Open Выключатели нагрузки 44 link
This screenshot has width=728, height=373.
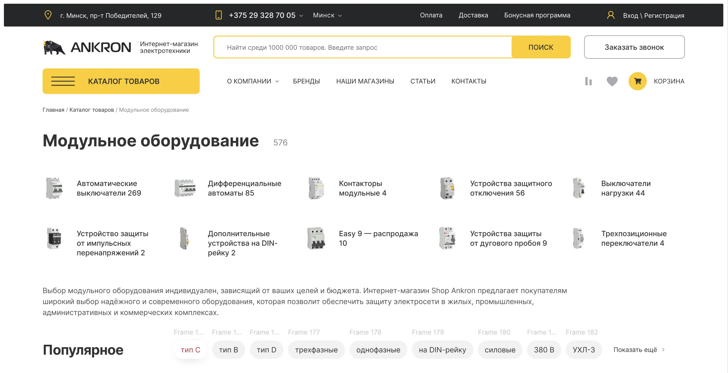626,188
